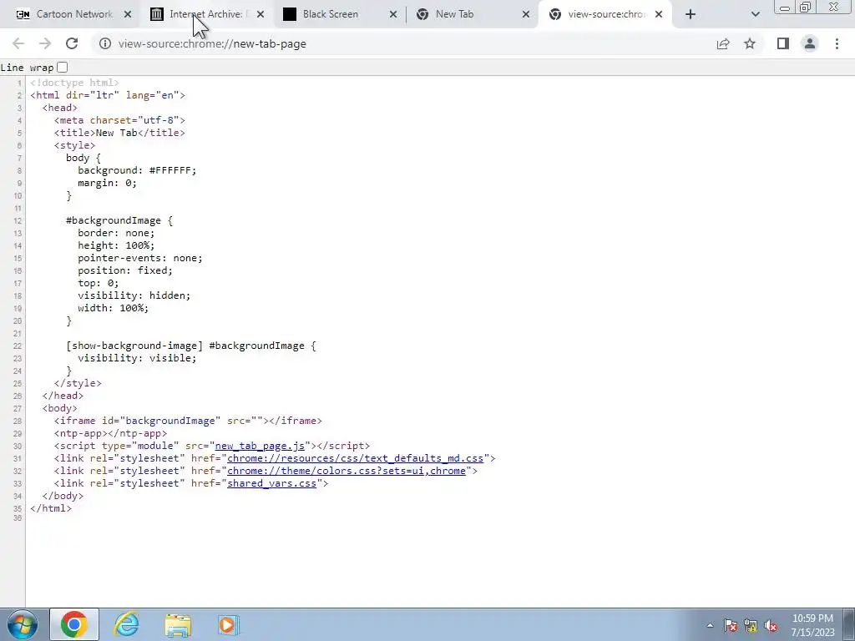Screen dimensions: 855x641
Task: Open Action Center flag icon in tray
Action: tap(730, 626)
